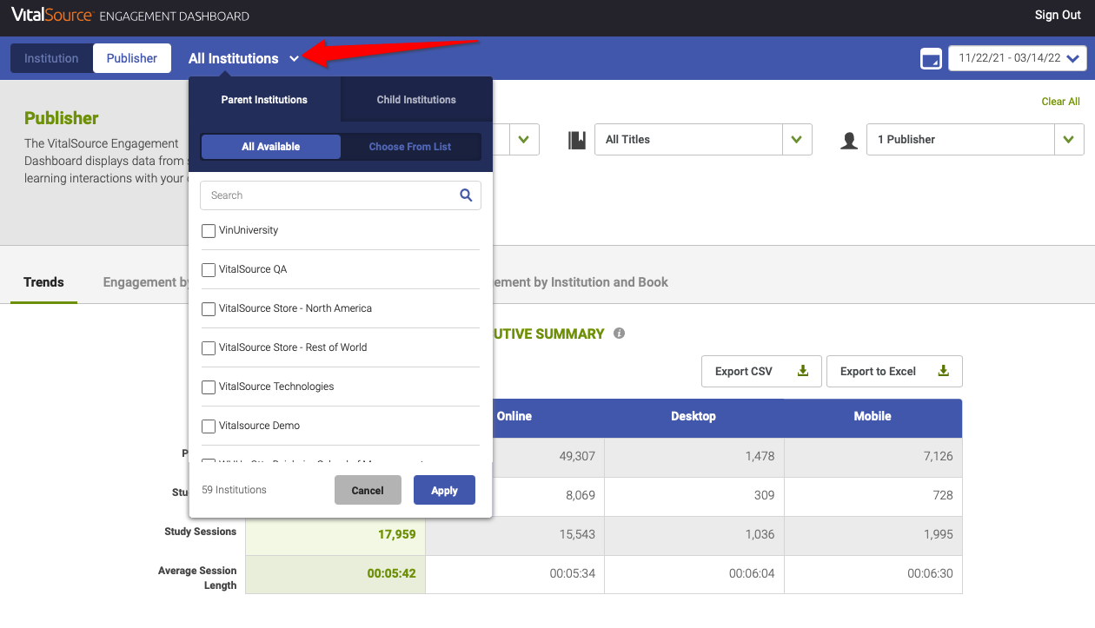This screenshot has width=1095, height=628.
Task: Check the VitalSource QA checkbox
Action: pos(209,270)
